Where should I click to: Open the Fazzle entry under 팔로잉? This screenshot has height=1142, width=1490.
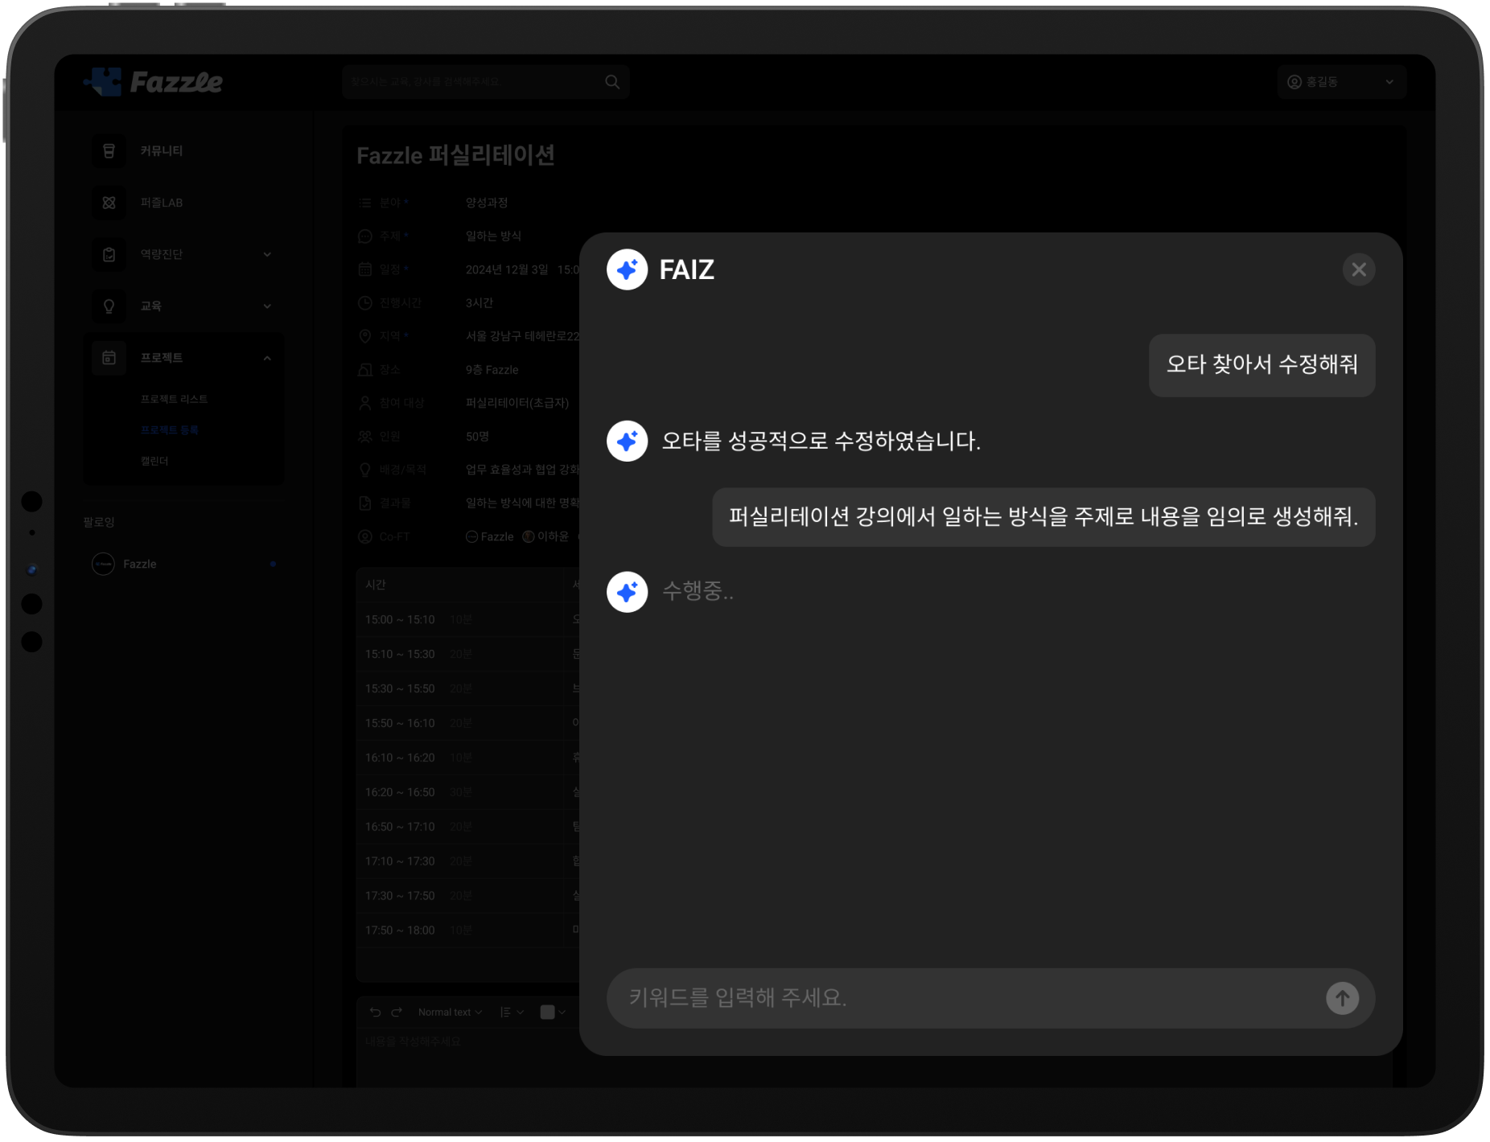click(x=183, y=565)
